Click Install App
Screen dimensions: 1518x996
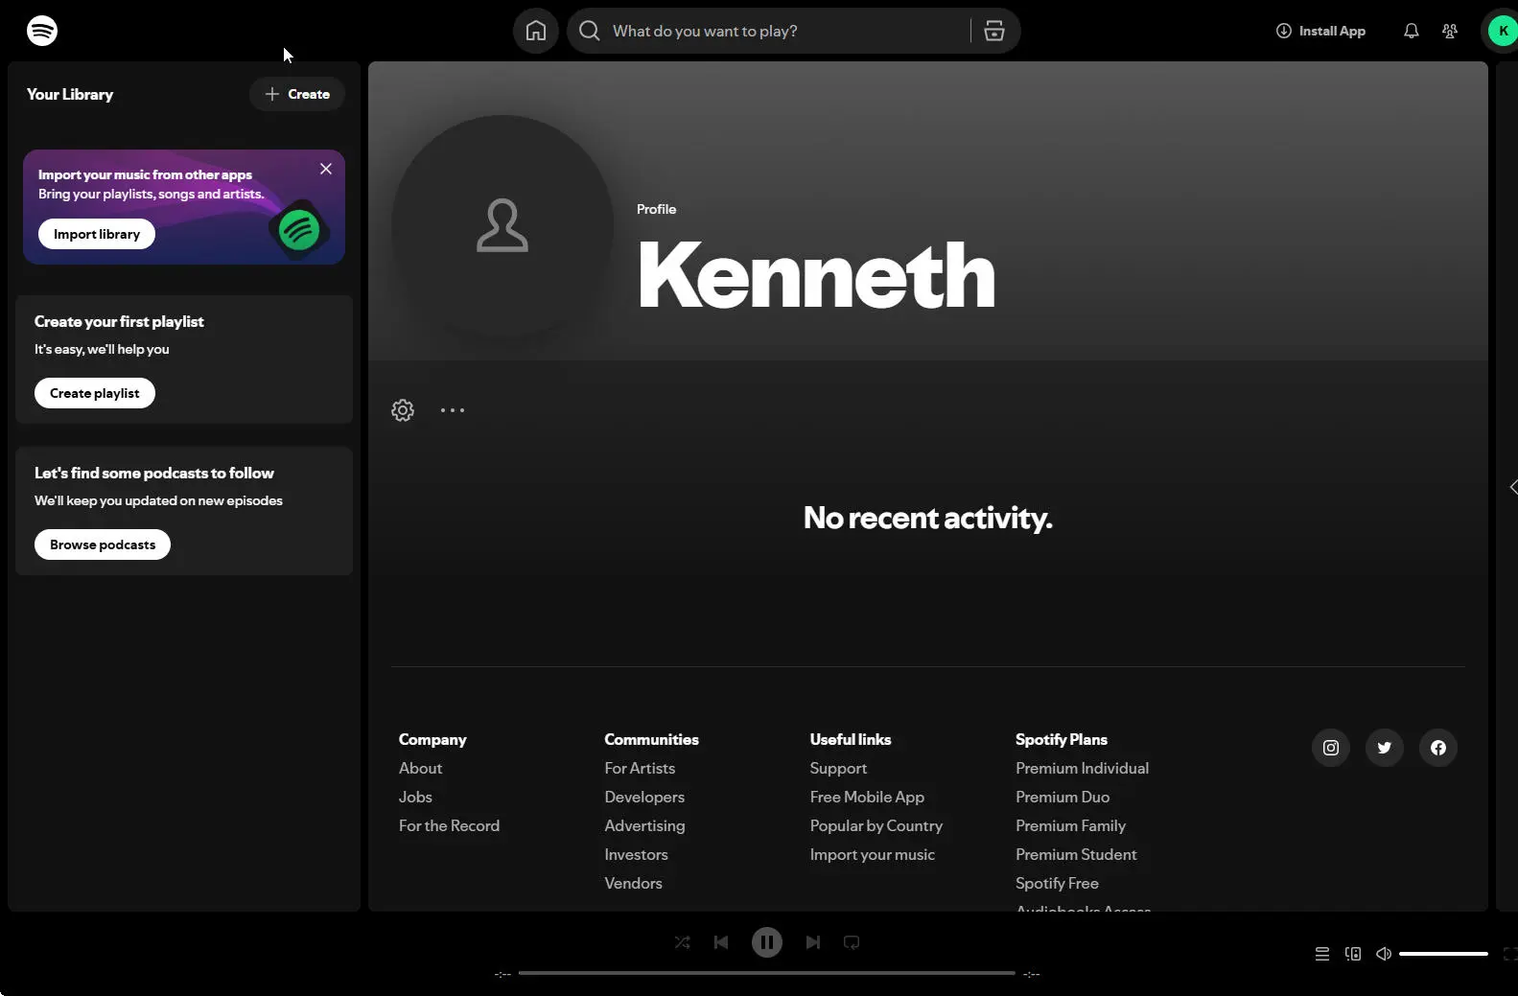[x=1320, y=31]
